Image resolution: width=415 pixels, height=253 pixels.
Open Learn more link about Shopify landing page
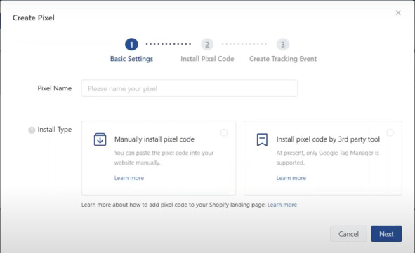click(x=282, y=205)
